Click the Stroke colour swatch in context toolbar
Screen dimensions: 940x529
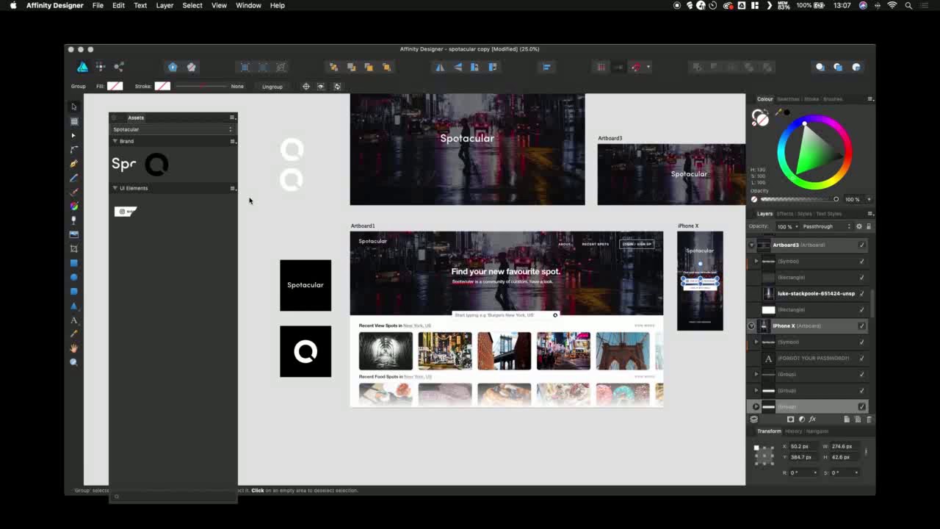(x=162, y=86)
